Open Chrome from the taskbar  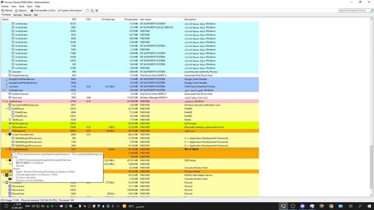point(331,206)
